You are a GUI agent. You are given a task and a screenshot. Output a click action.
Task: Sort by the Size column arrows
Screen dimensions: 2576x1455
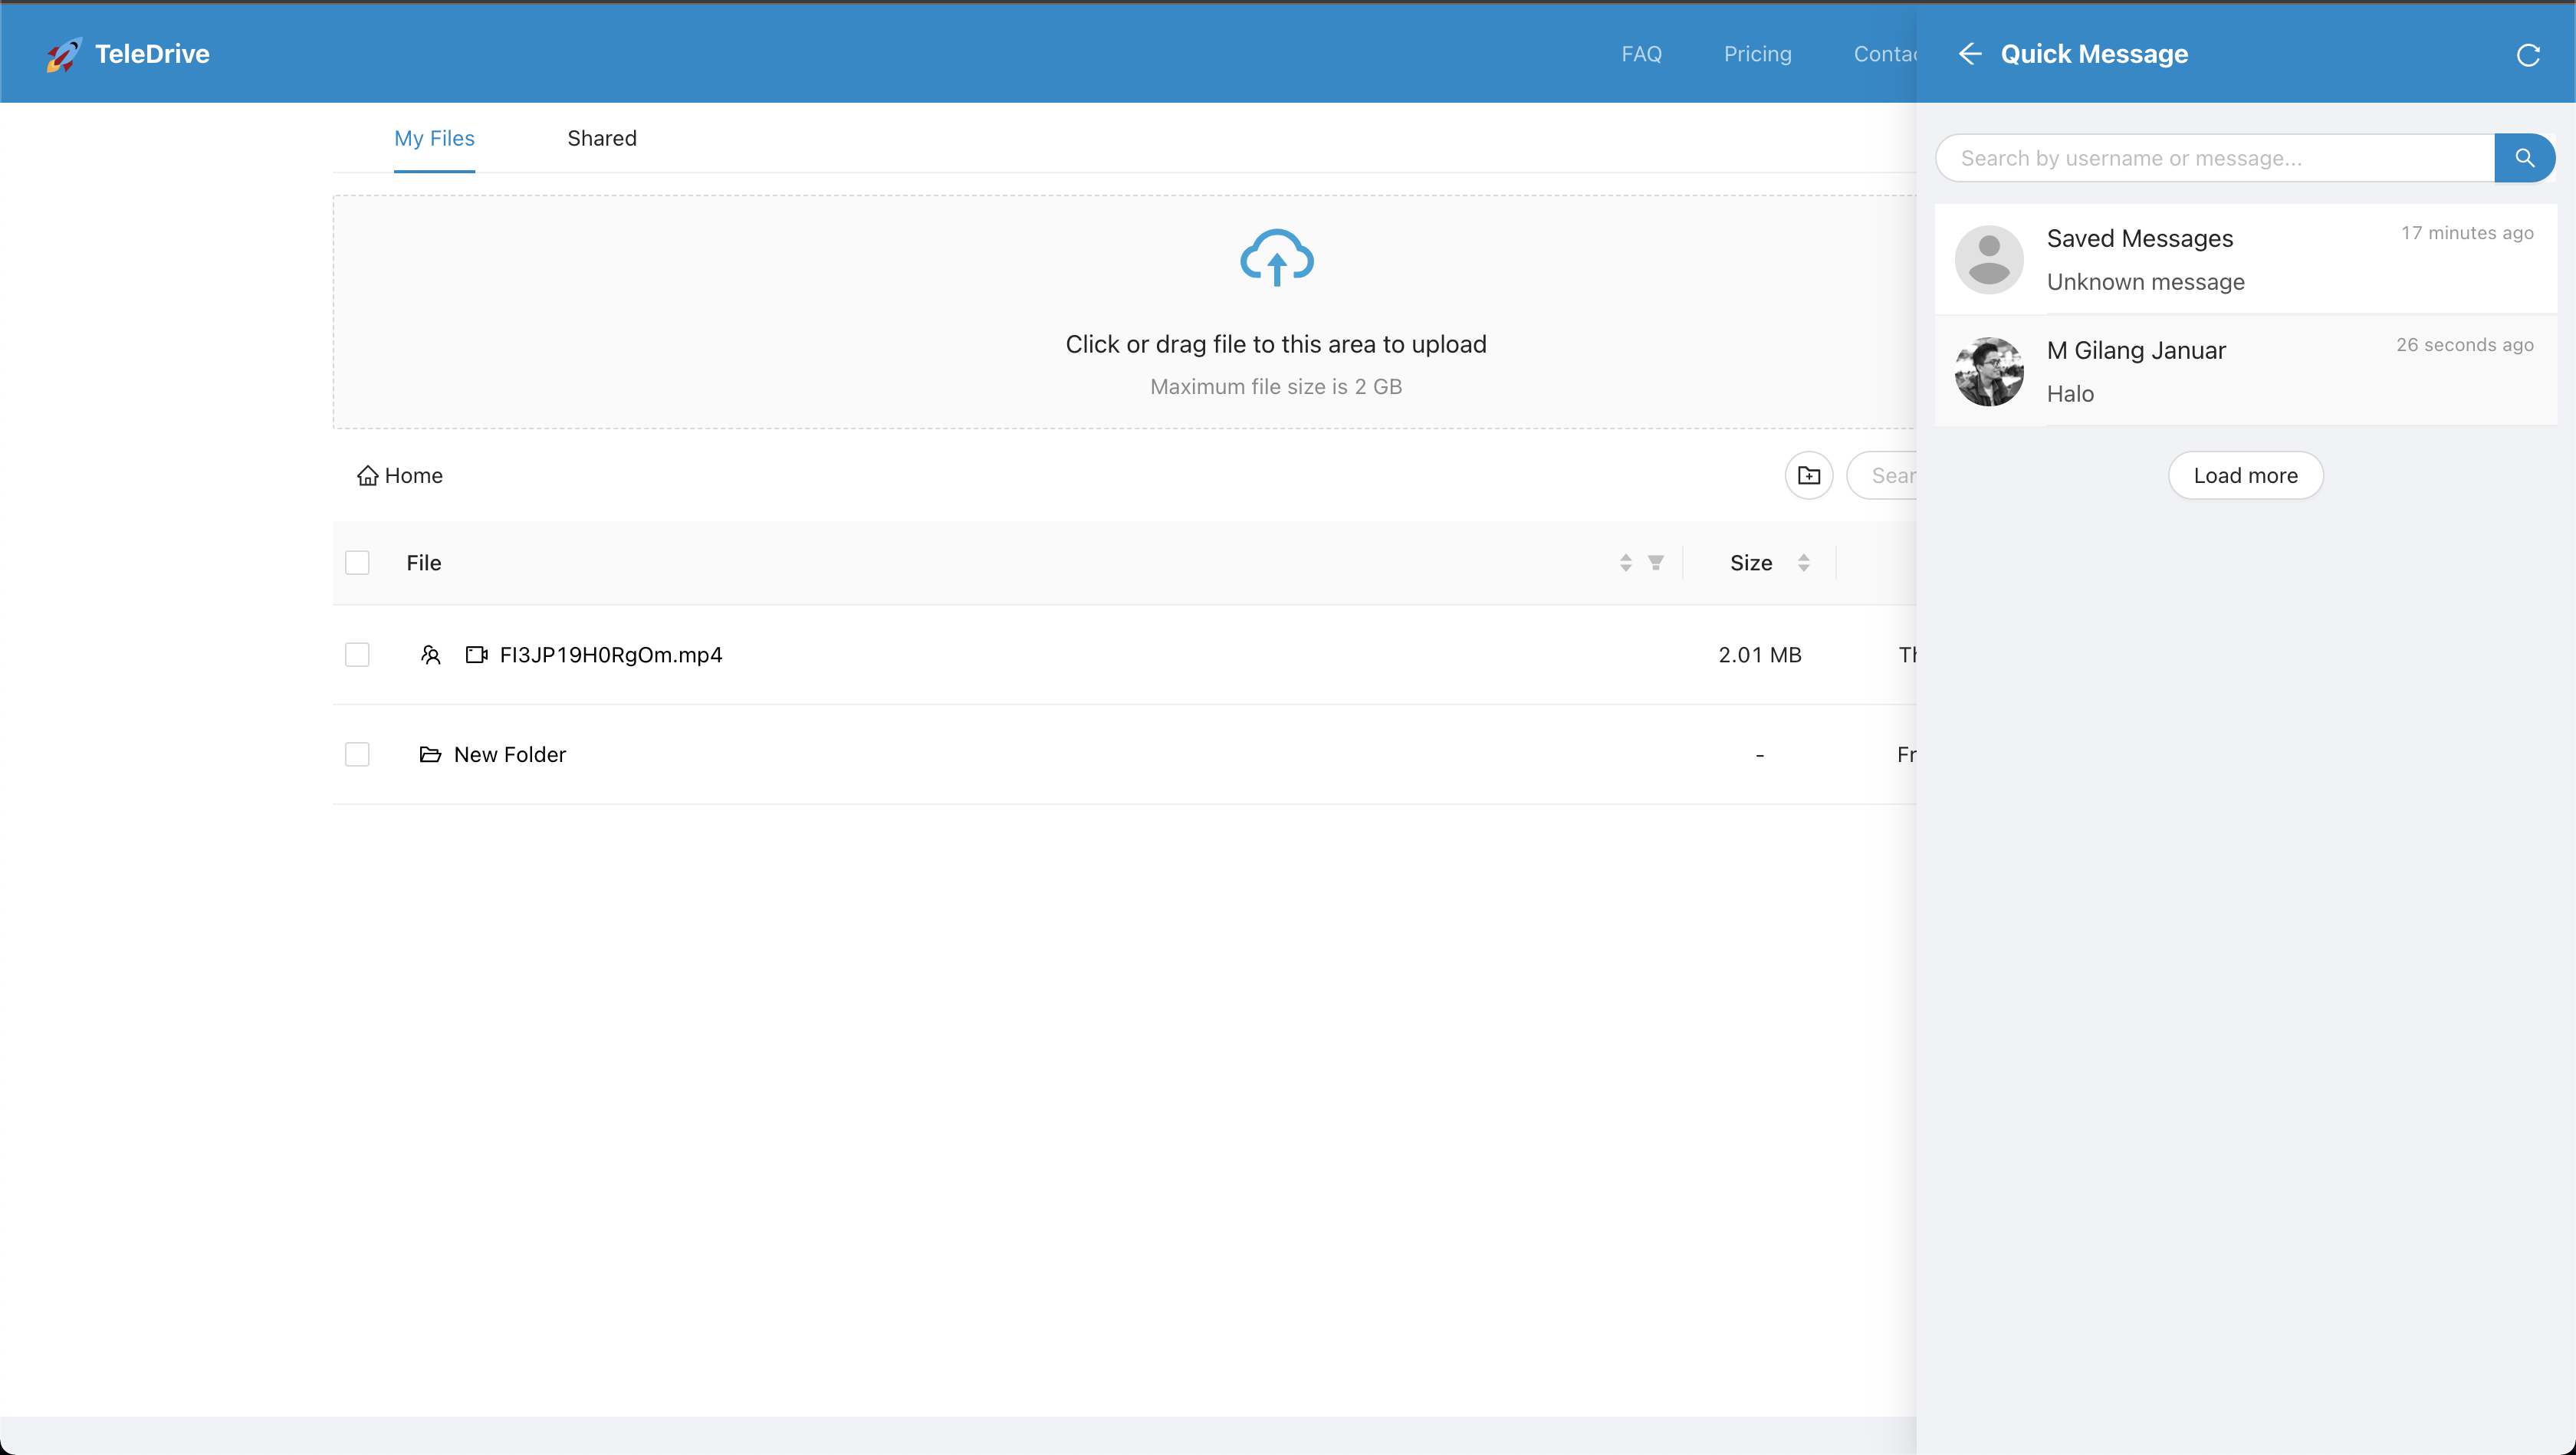(x=1803, y=563)
